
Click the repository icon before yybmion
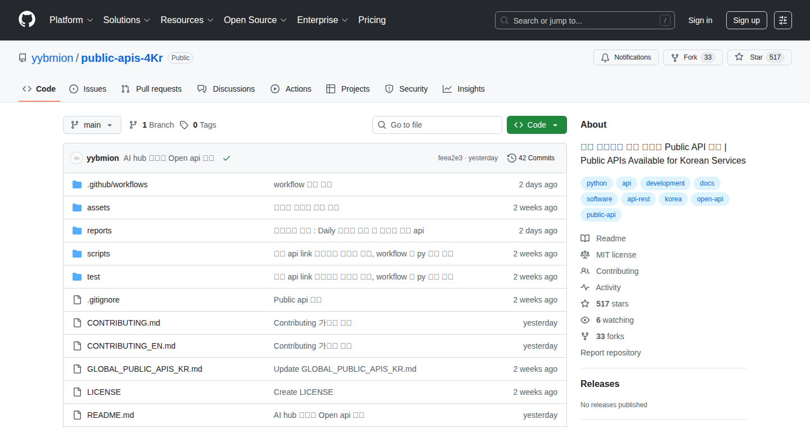coord(22,58)
